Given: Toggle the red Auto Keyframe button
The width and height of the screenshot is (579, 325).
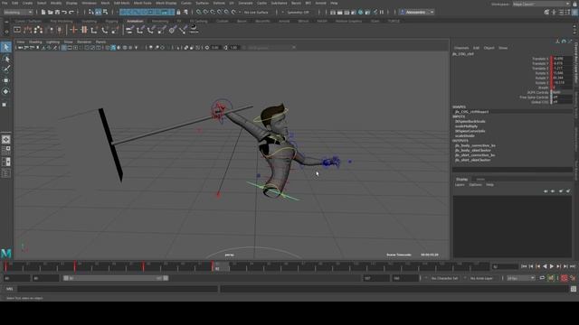Looking at the screenshot, I should point(565,278).
